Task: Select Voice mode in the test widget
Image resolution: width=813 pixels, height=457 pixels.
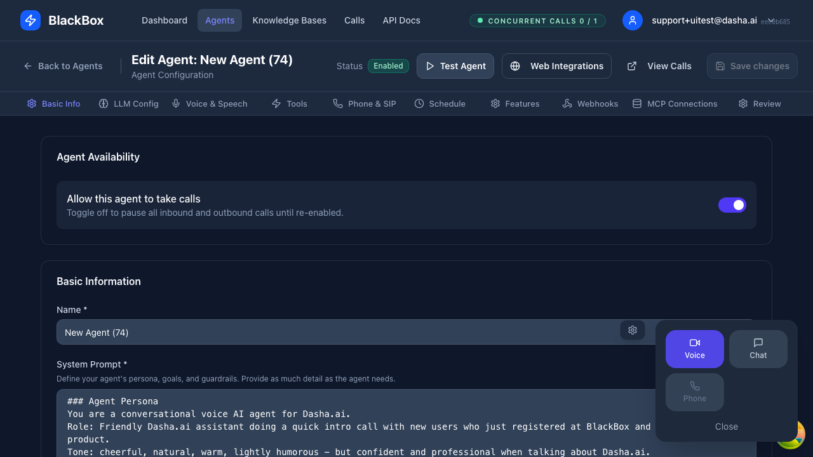Action: point(694,348)
